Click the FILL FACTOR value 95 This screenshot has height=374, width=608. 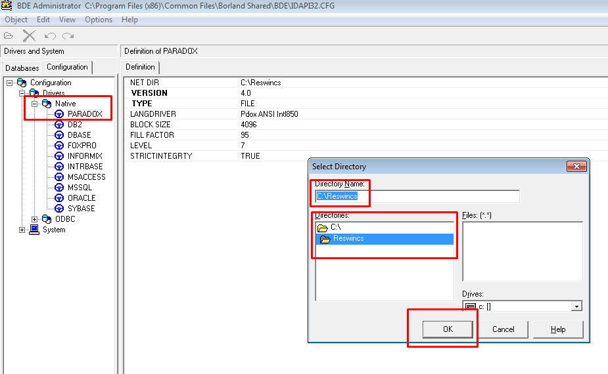point(245,135)
